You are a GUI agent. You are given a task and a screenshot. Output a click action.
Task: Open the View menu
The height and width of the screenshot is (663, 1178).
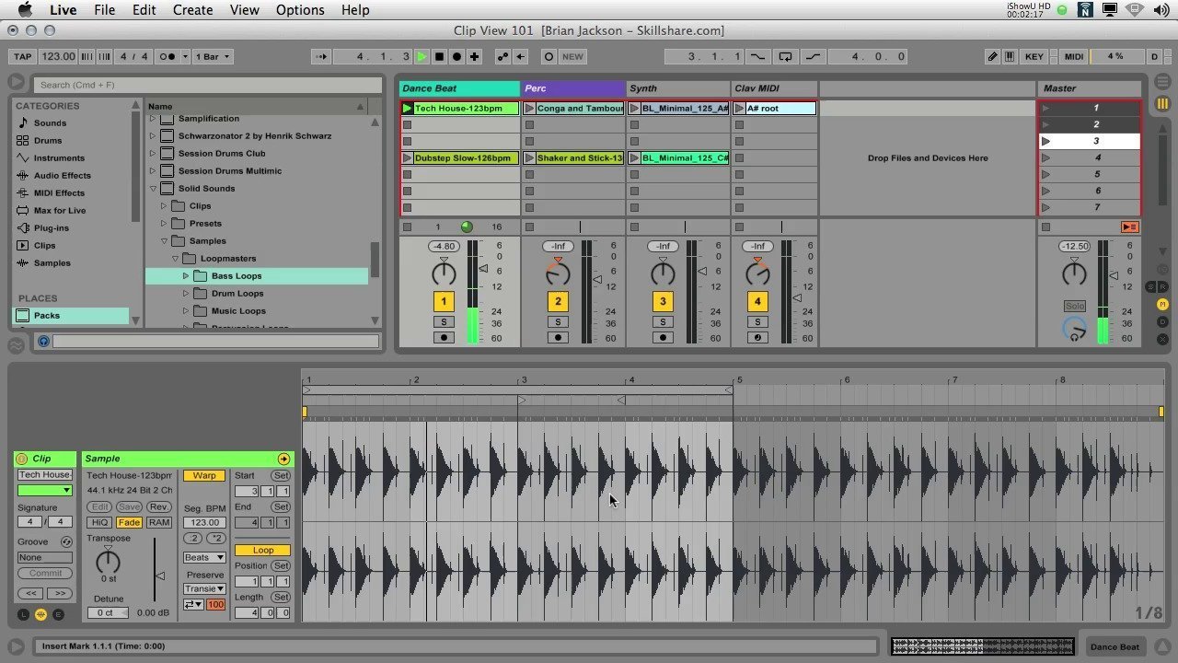point(244,10)
